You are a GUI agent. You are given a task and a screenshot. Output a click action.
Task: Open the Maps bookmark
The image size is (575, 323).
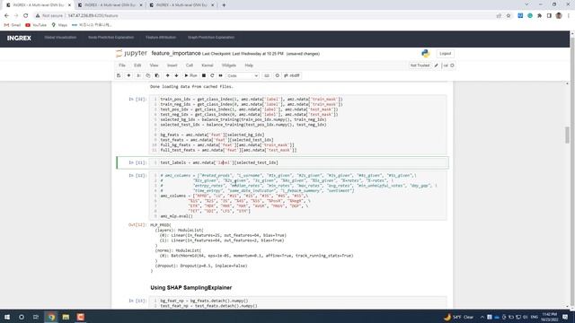pyautogui.click(x=59, y=25)
